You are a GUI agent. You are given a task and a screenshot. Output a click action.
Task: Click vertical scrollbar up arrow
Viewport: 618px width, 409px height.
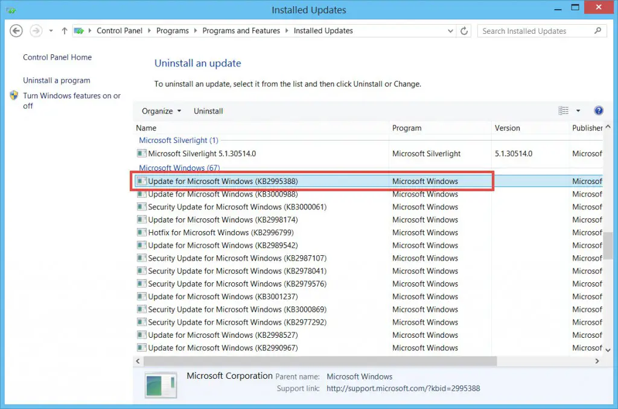(608, 127)
